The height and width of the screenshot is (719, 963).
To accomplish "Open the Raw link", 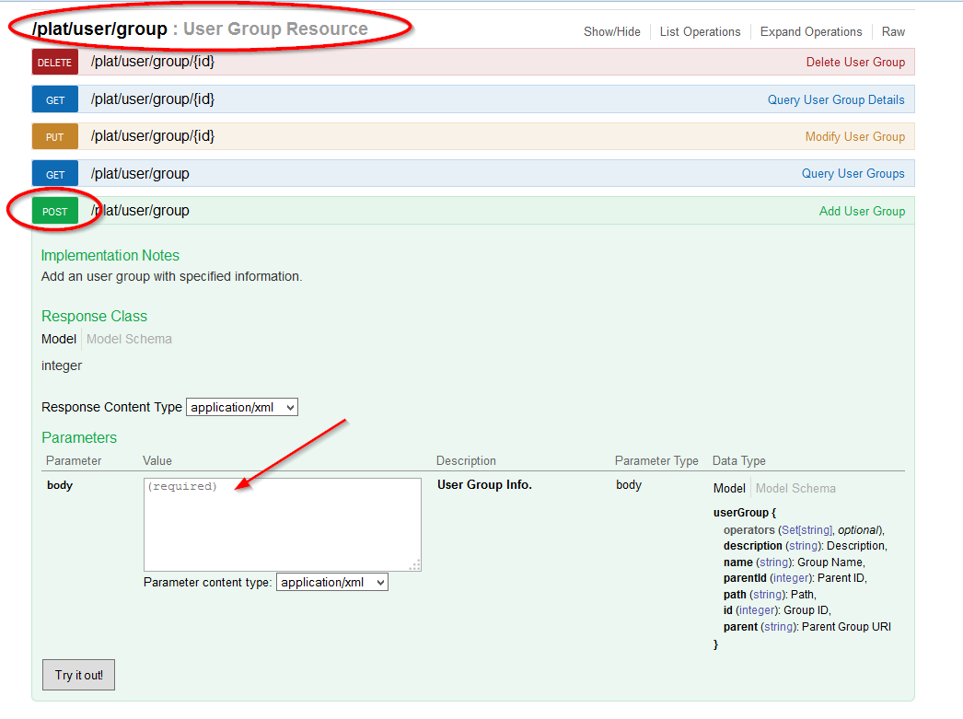I will tap(893, 31).
